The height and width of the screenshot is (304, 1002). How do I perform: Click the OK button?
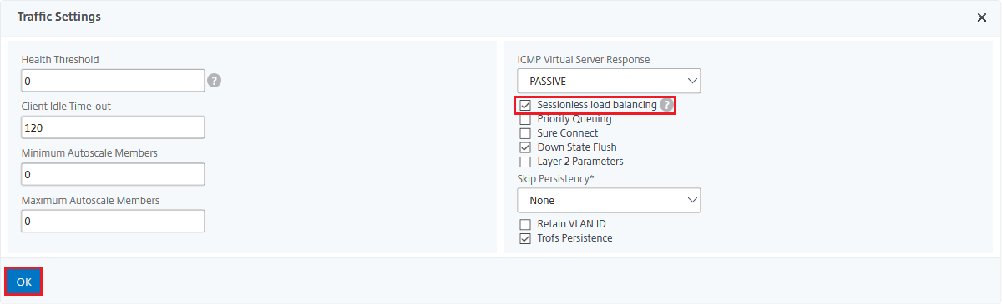click(x=23, y=282)
